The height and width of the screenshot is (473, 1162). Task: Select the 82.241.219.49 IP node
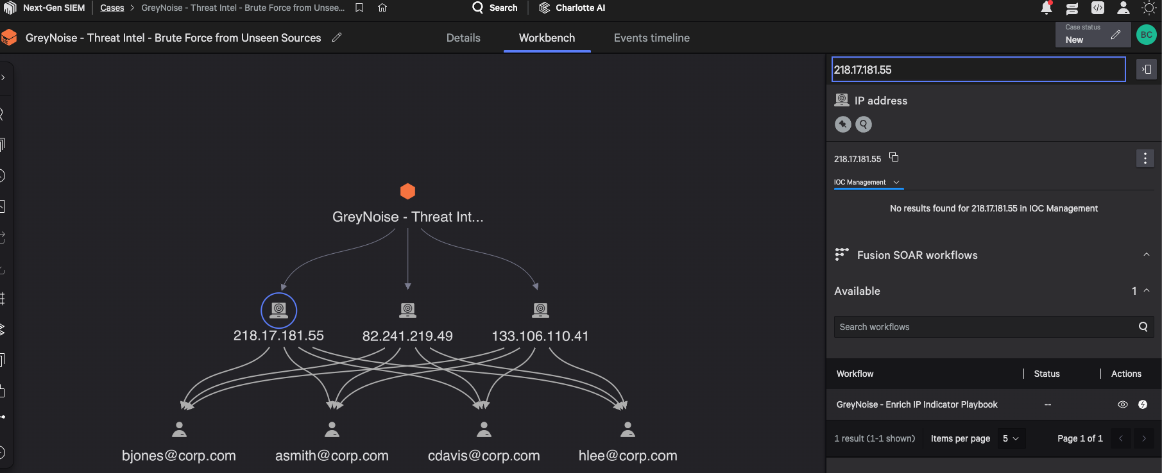point(407,311)
